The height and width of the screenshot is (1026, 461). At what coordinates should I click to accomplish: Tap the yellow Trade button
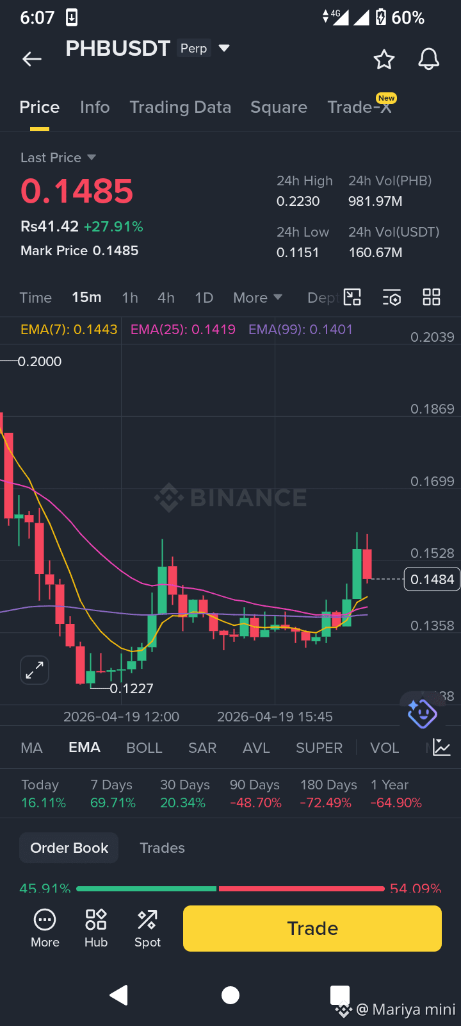point(312,929)
